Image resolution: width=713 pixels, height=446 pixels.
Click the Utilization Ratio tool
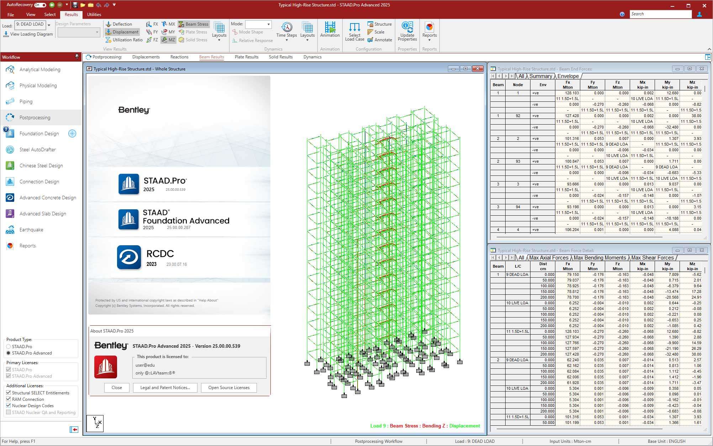[124, 40]
